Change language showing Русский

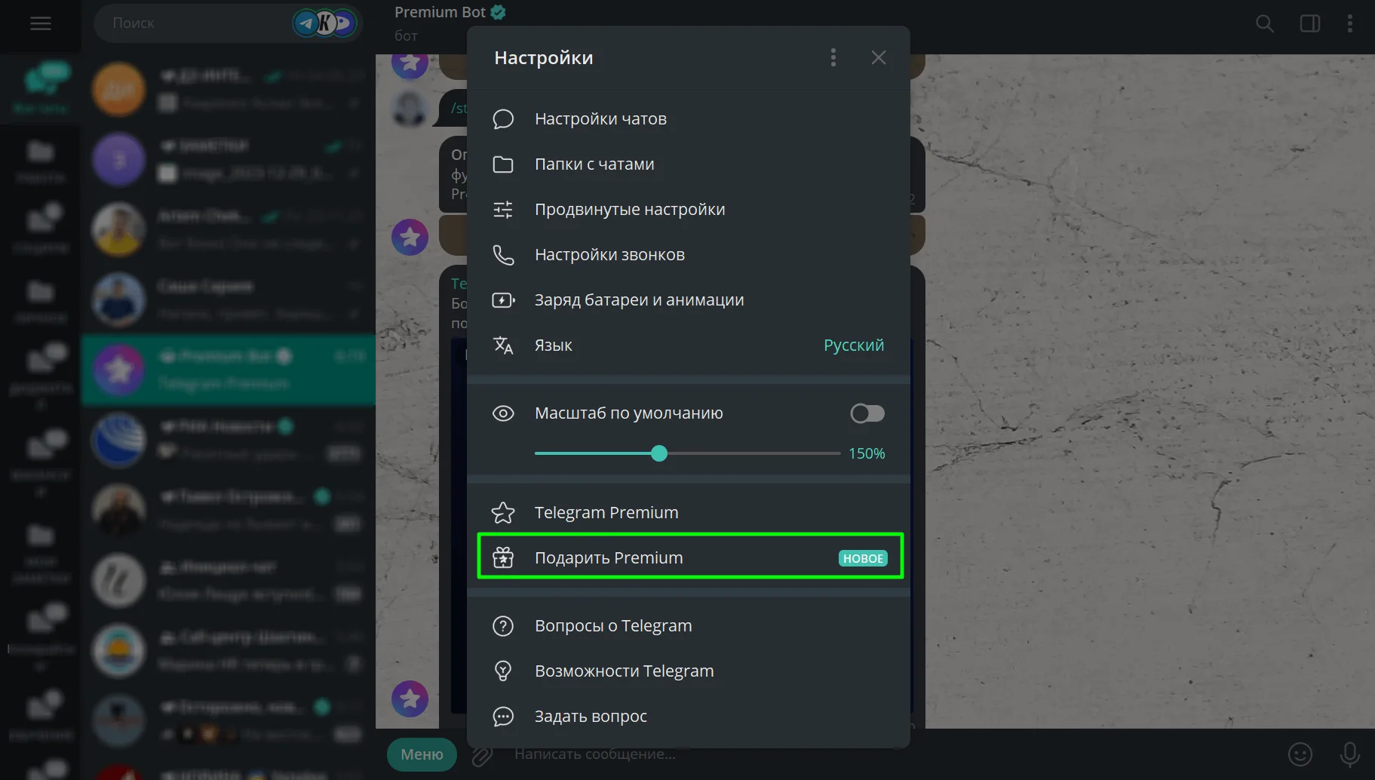point(853,345)
